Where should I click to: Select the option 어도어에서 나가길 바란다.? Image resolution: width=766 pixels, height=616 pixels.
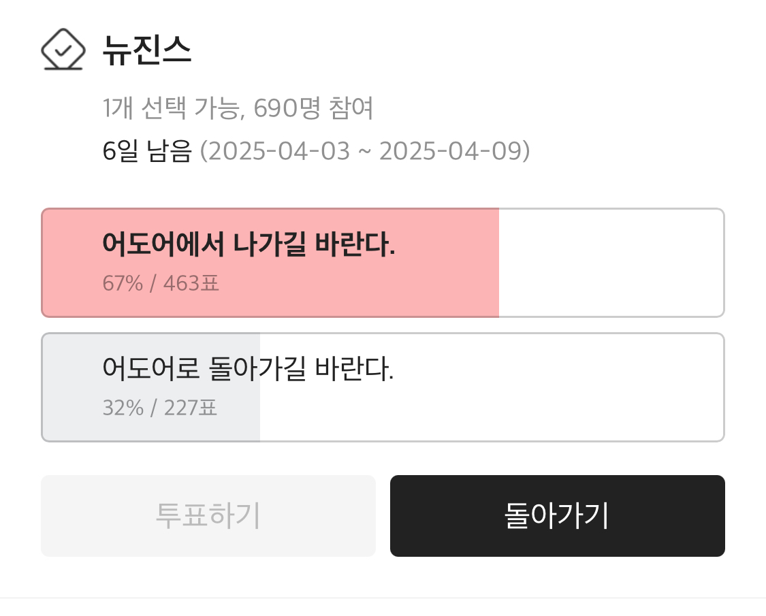[x=249, y=244]
